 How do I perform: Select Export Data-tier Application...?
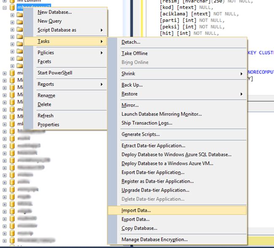coord(177,173)
